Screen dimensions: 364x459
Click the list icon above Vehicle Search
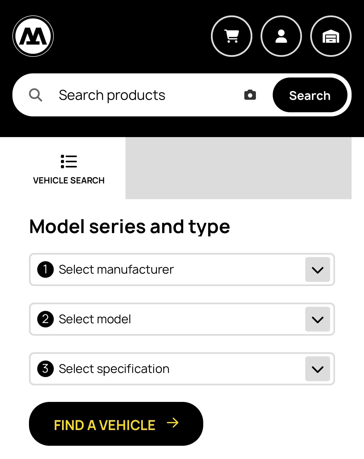[69, 161]
